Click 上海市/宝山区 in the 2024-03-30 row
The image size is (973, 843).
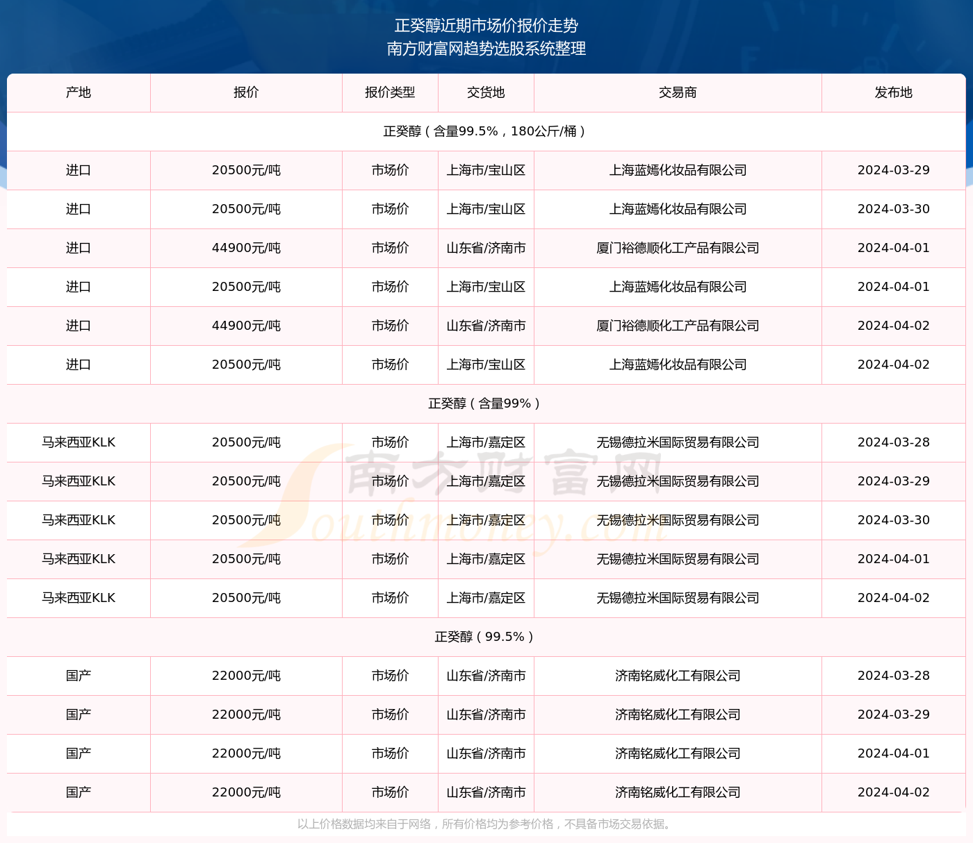[486, 209]
